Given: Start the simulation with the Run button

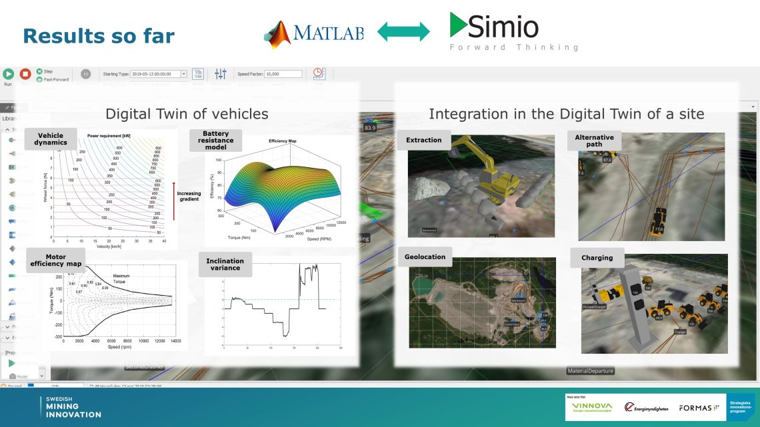Looking at the screenshot, I should pyautogui.click(x=8, y=74).
